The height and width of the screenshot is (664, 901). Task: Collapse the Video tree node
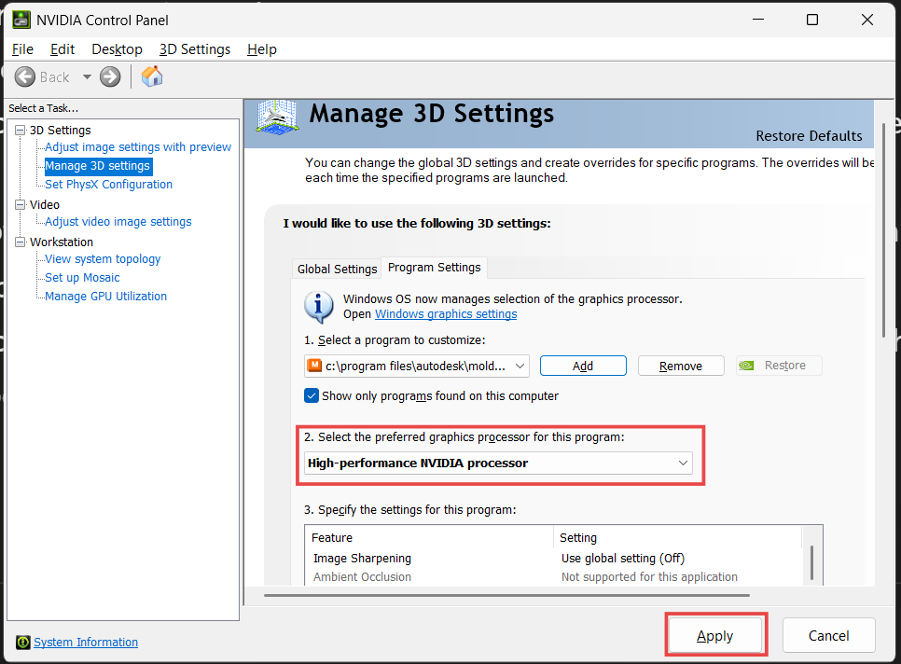[x=21, y=205]
